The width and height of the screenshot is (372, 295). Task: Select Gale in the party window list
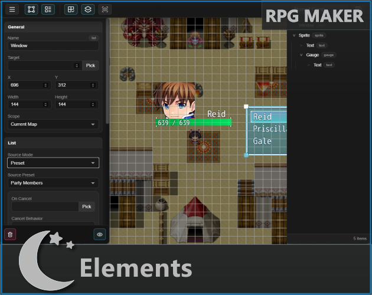tap(262, 141)
